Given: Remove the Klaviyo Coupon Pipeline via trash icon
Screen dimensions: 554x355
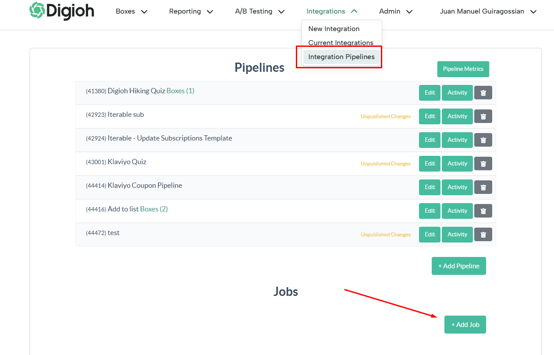Looking at the screenshot, I should [x=483, y=187].
